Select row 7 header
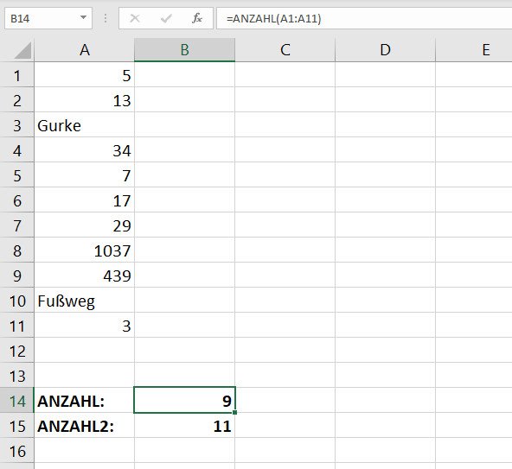The width and height of the screenshot is (512, 469). pyautogui.click(x=17, y=225)
